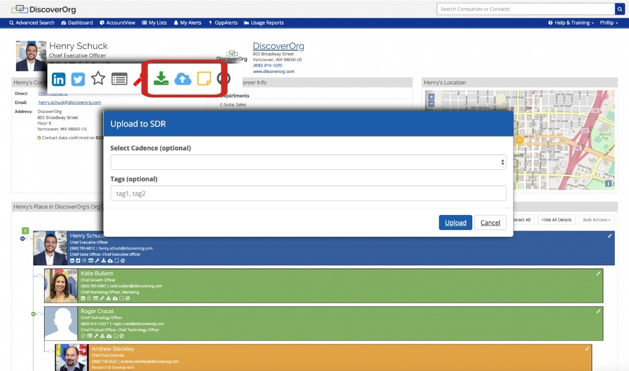The height and width of the screenshot is (371, 629).
Task: Expand the Bulk Actions dropdown
Action: 596,219
